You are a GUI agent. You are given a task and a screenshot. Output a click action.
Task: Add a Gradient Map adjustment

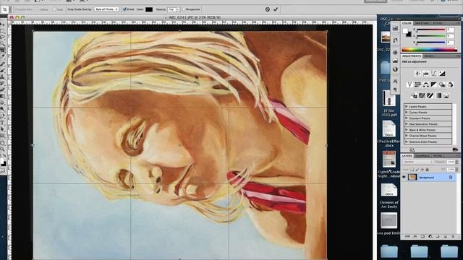tap(438, 96)
